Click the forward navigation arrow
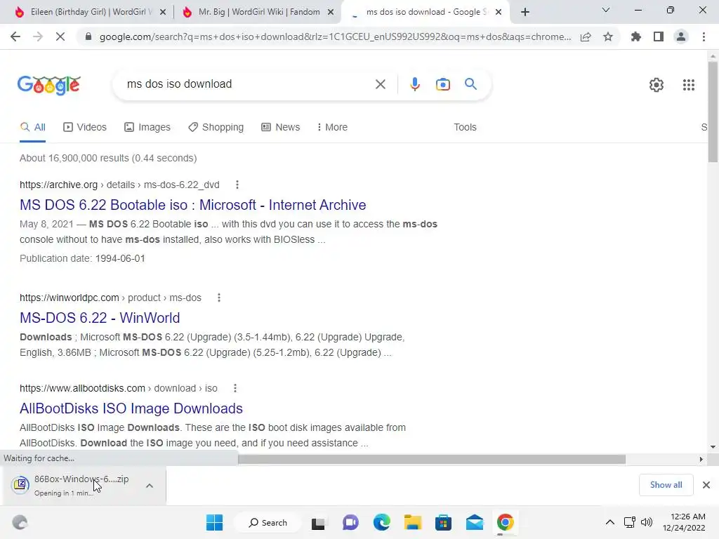The image size is (719, 539). 38,36
